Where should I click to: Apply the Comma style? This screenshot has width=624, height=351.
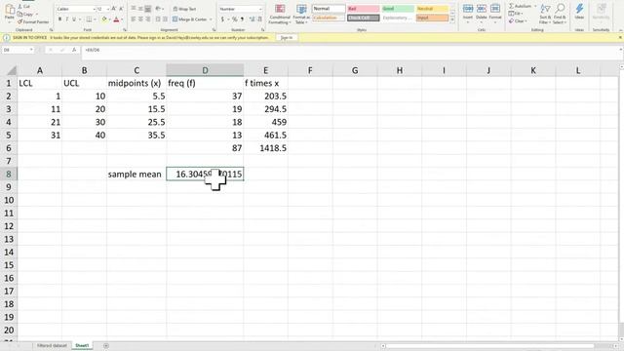pos(242,19)
